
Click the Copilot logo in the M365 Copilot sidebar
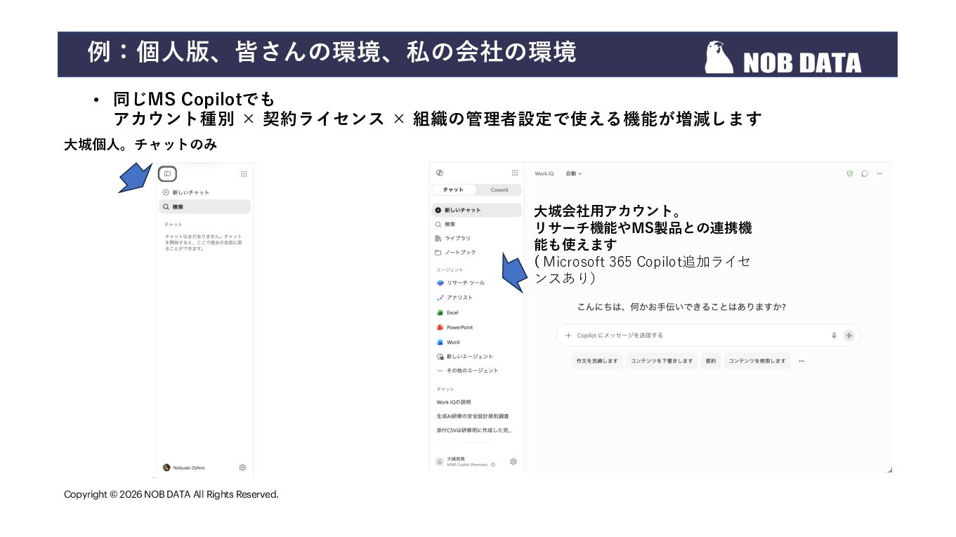pos(440,173)
